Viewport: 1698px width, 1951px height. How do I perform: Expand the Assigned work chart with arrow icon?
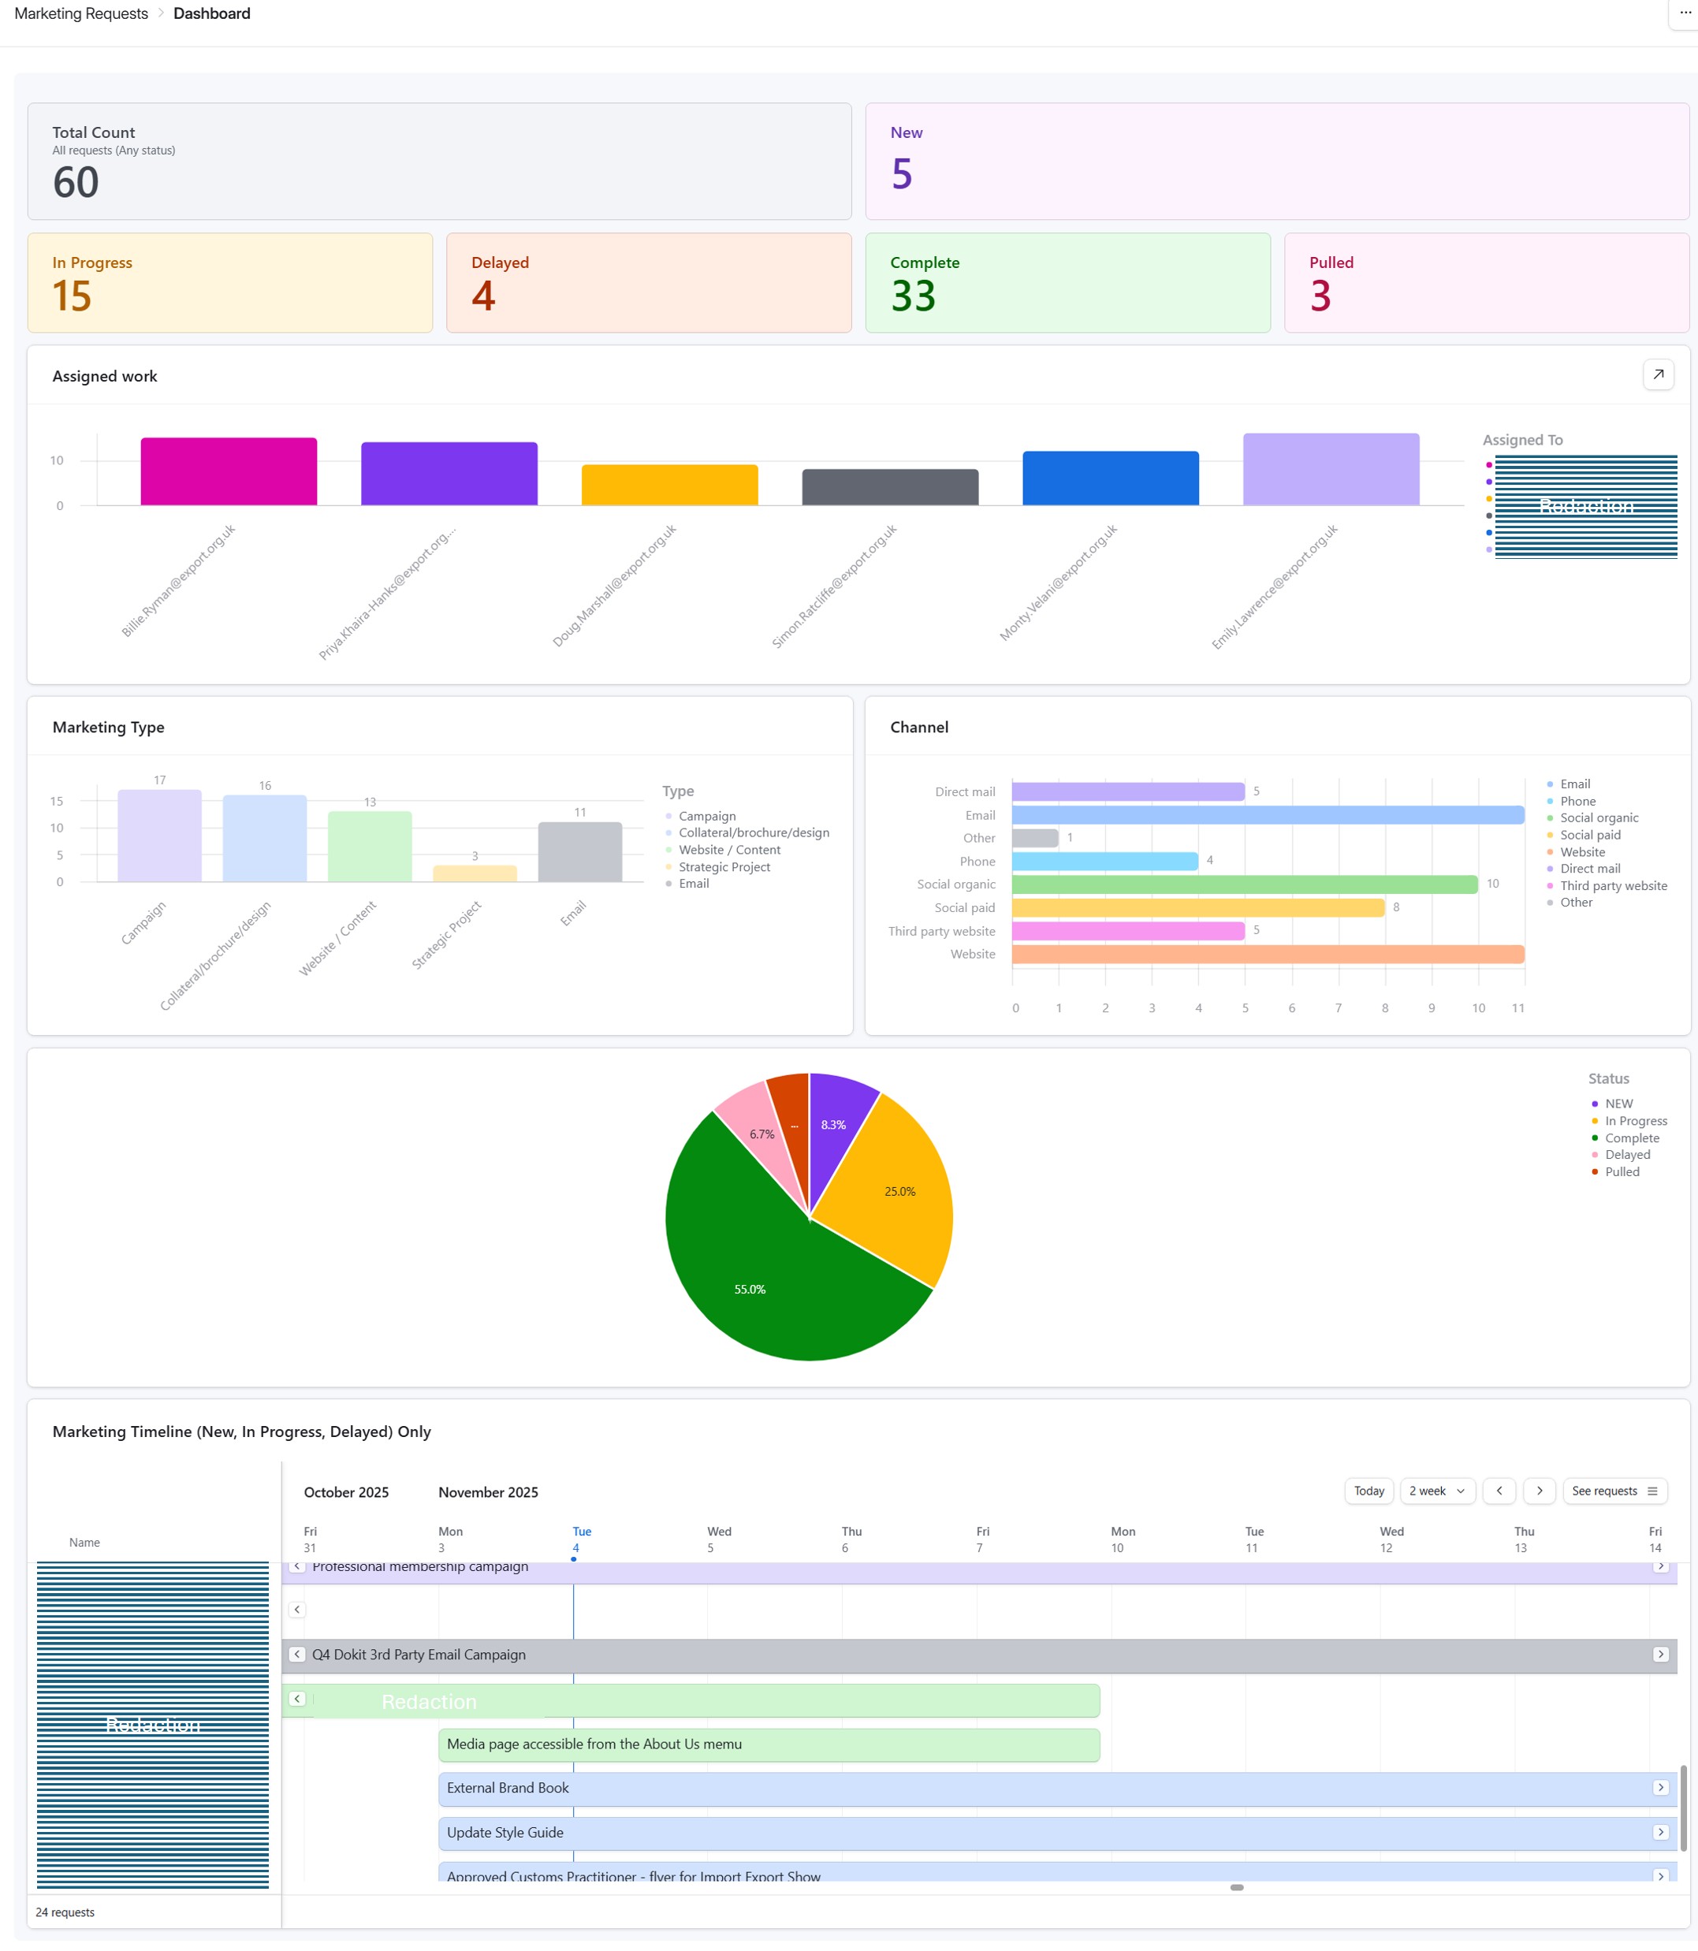point(1657,375)
